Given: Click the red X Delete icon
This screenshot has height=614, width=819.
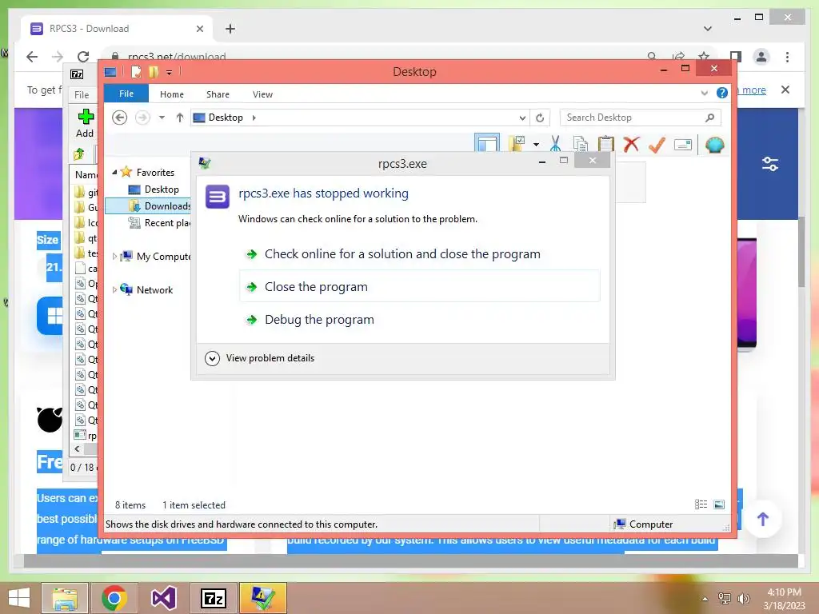Looking at the screenshot, I should (631, 144).
